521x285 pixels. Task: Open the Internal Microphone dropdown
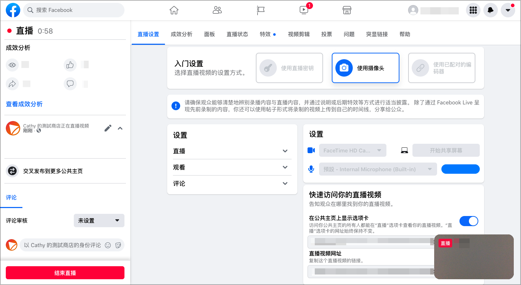pyautogui.click(x=378, y=169)
